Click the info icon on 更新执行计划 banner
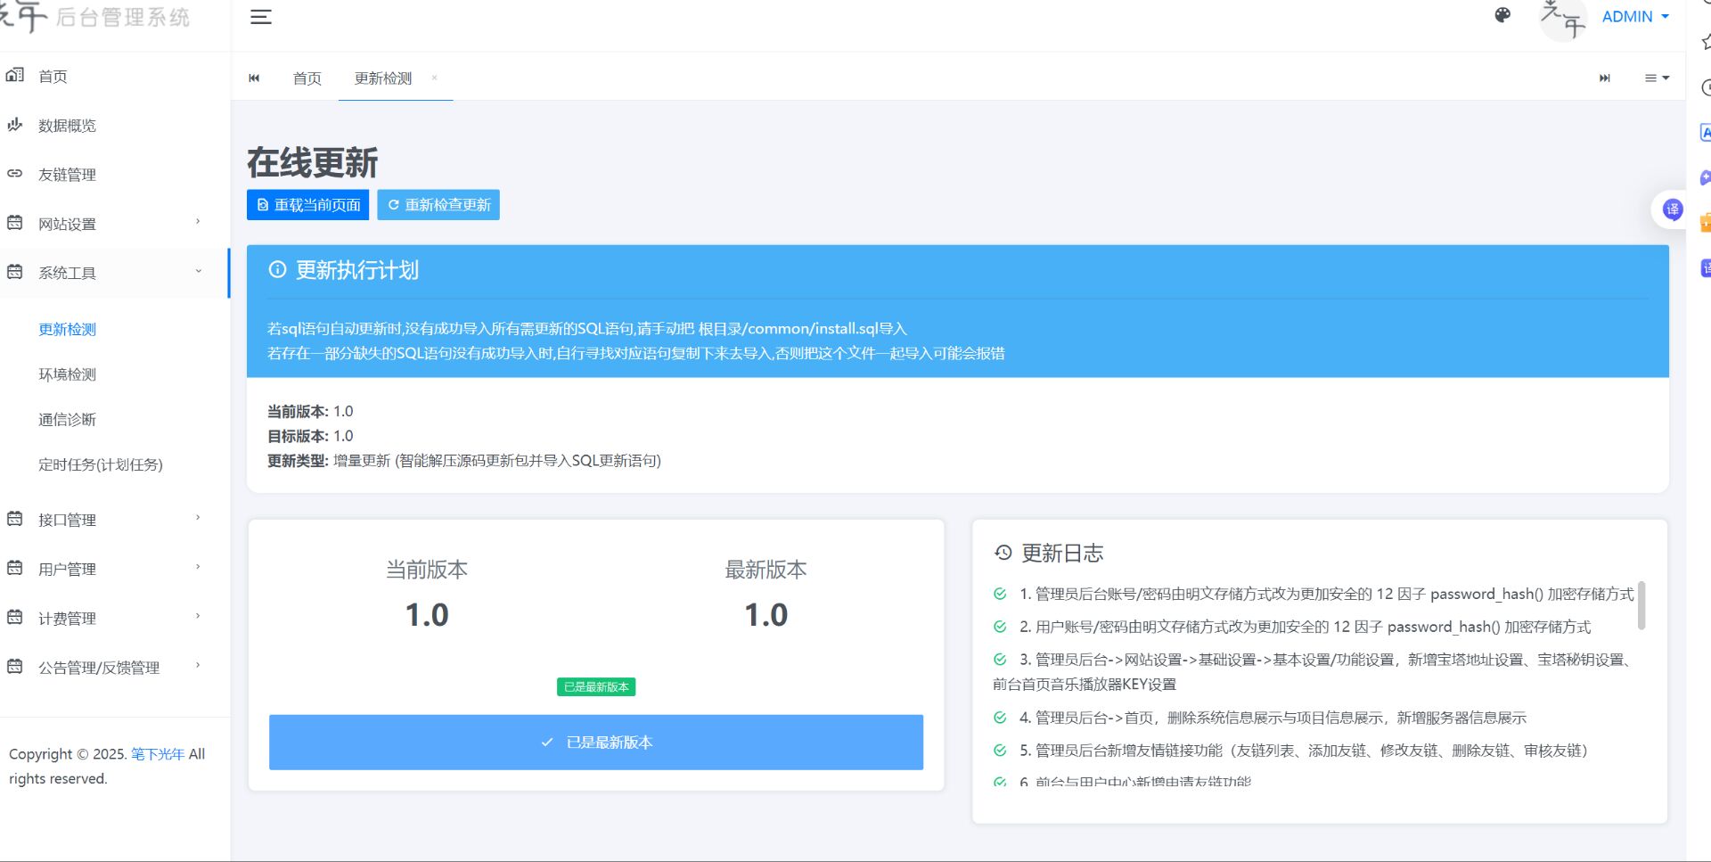 pyautogui.click(x=276, y=270)
